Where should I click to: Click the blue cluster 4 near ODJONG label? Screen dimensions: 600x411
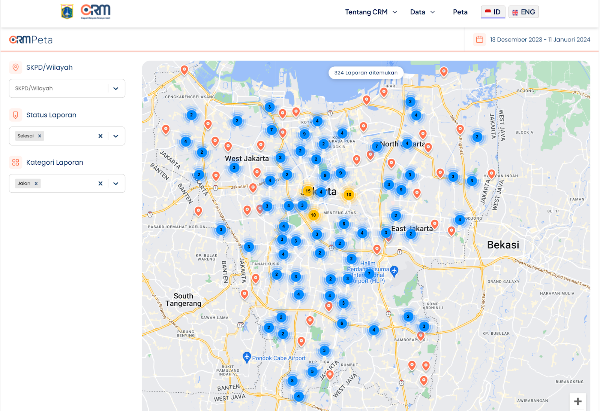[x=460, y=220]
